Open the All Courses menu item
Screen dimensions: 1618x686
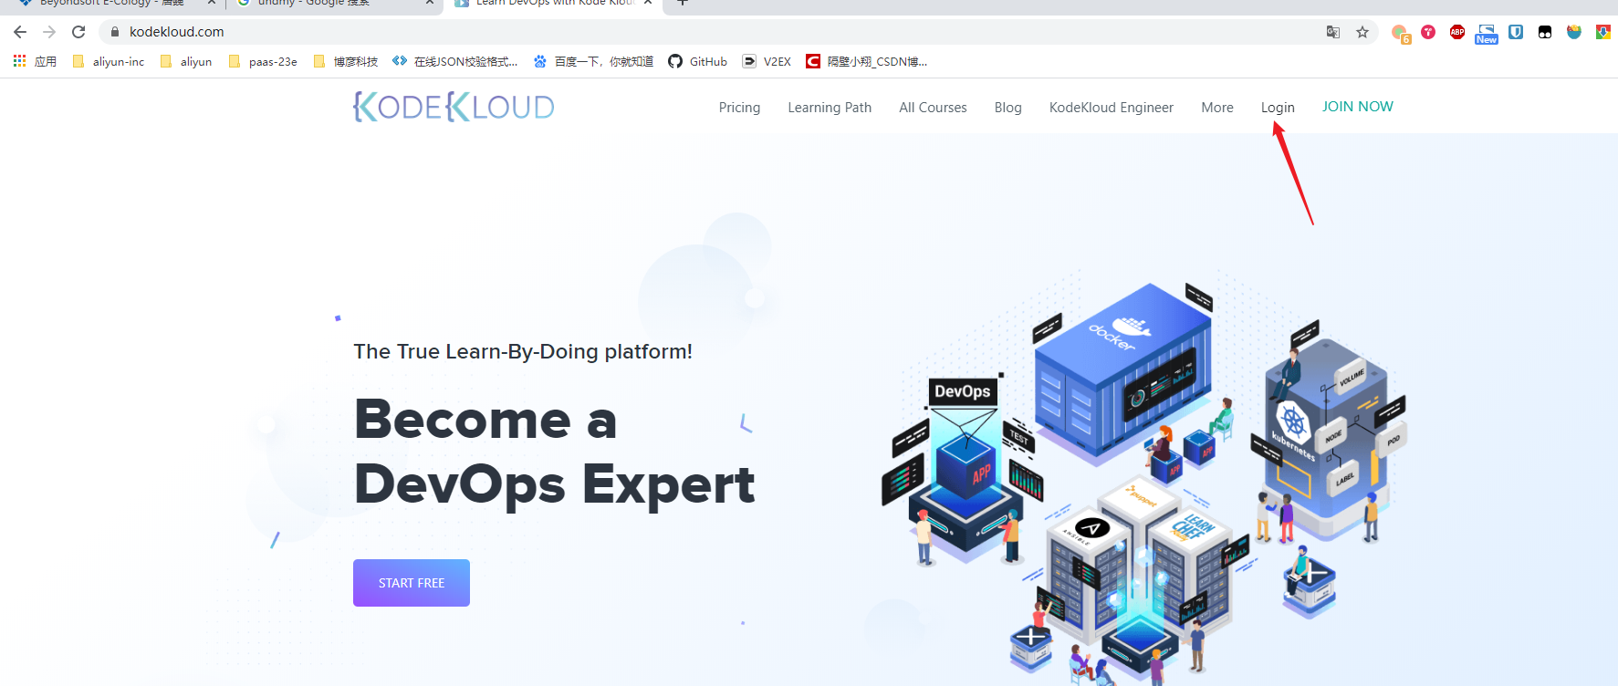(x=933, y=108)
